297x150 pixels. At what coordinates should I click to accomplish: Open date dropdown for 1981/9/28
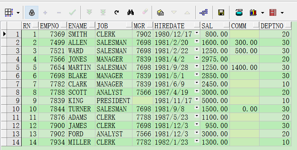tap(197, 66)
